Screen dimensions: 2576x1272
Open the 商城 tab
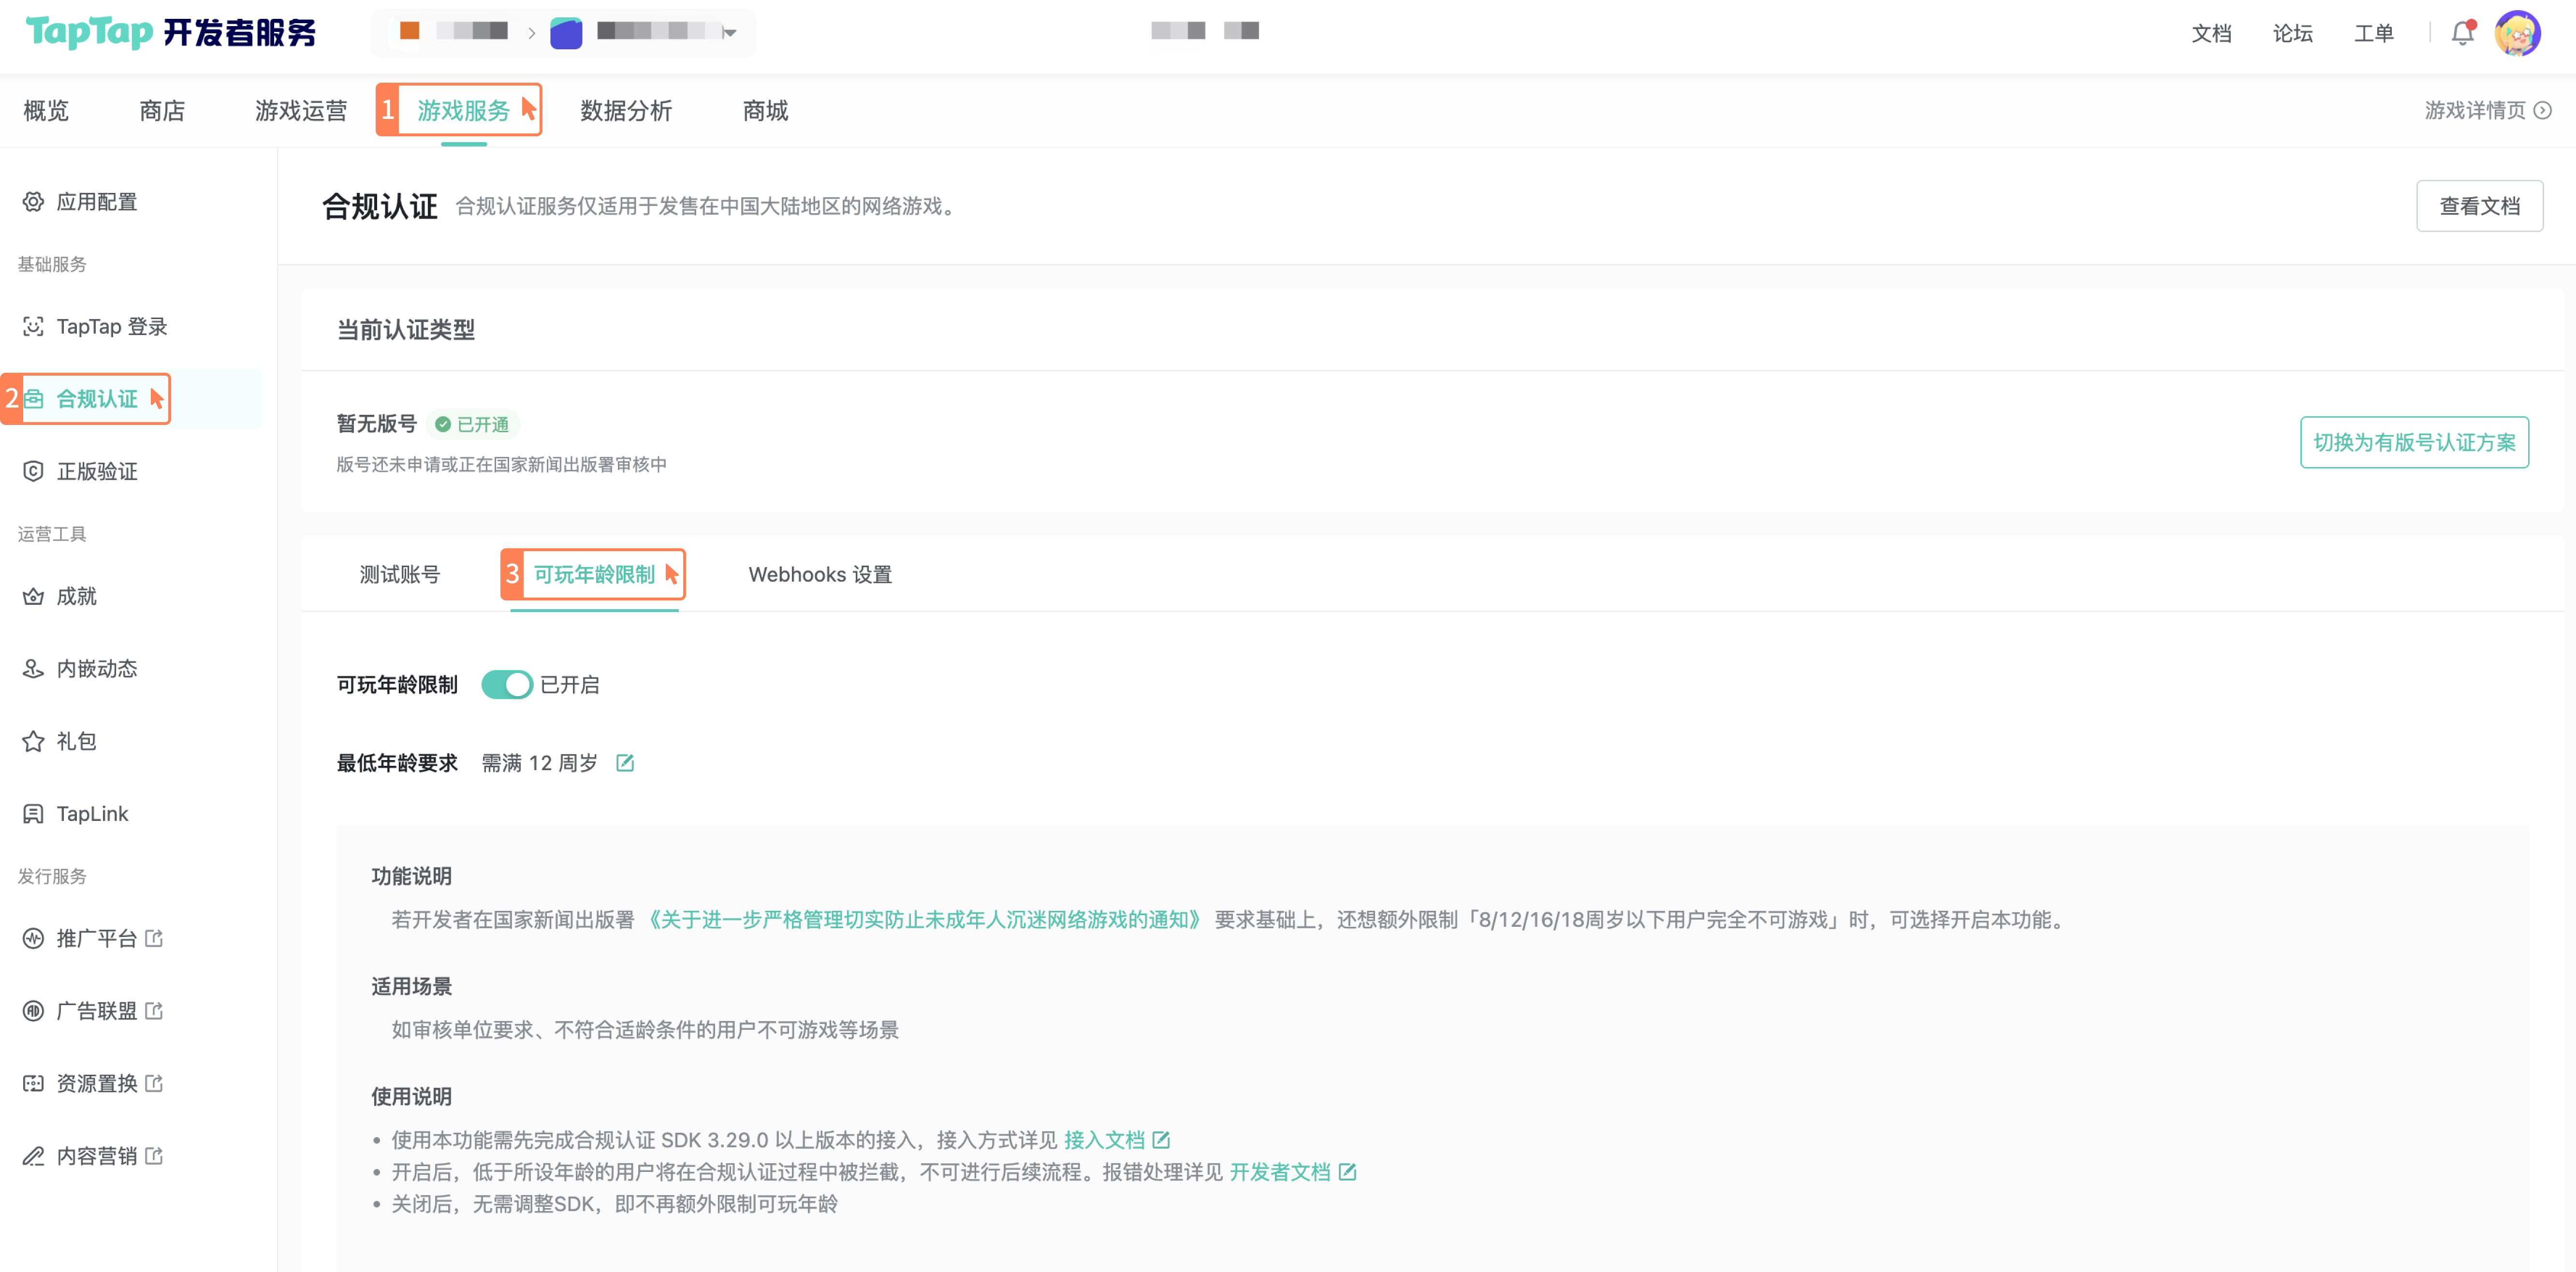765,110
